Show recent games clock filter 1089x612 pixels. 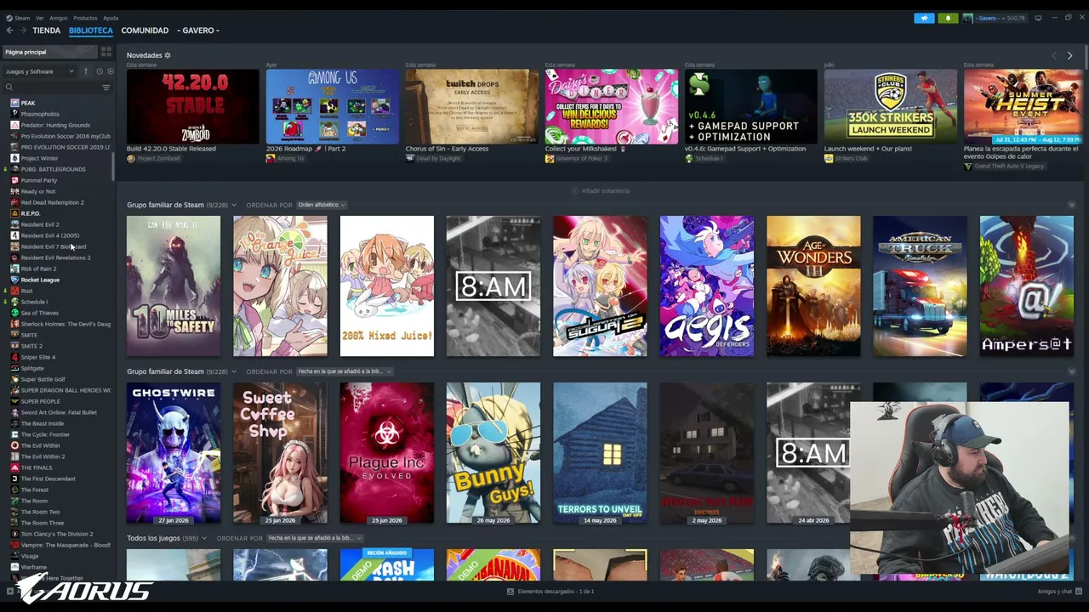click(99, 71)
